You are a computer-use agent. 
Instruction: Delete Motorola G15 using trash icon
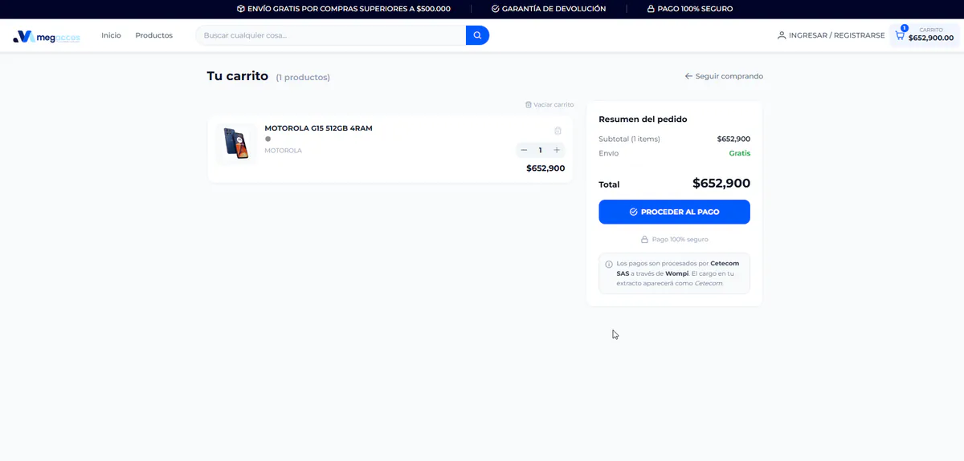[x=558, y=131]
